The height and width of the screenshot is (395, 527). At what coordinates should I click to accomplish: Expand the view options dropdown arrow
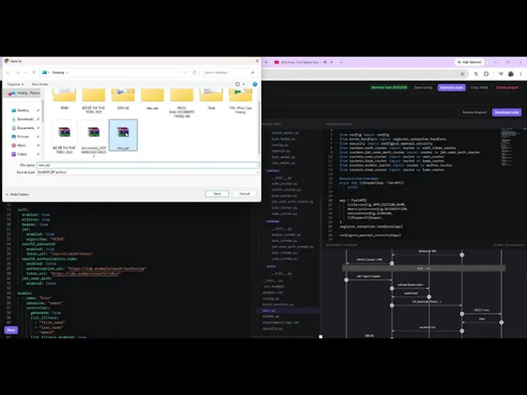tap(244, 84)
